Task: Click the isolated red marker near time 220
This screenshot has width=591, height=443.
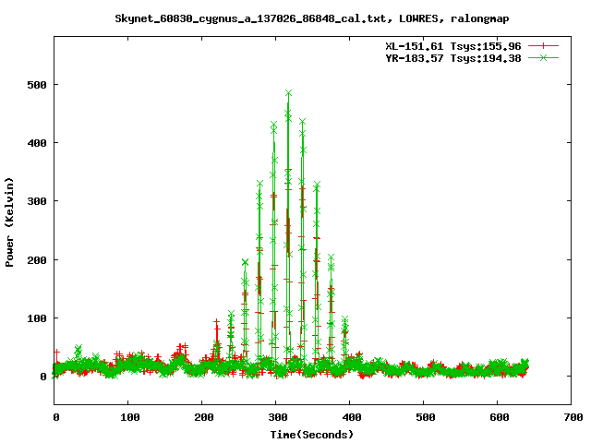Action: tap(216, 322)
